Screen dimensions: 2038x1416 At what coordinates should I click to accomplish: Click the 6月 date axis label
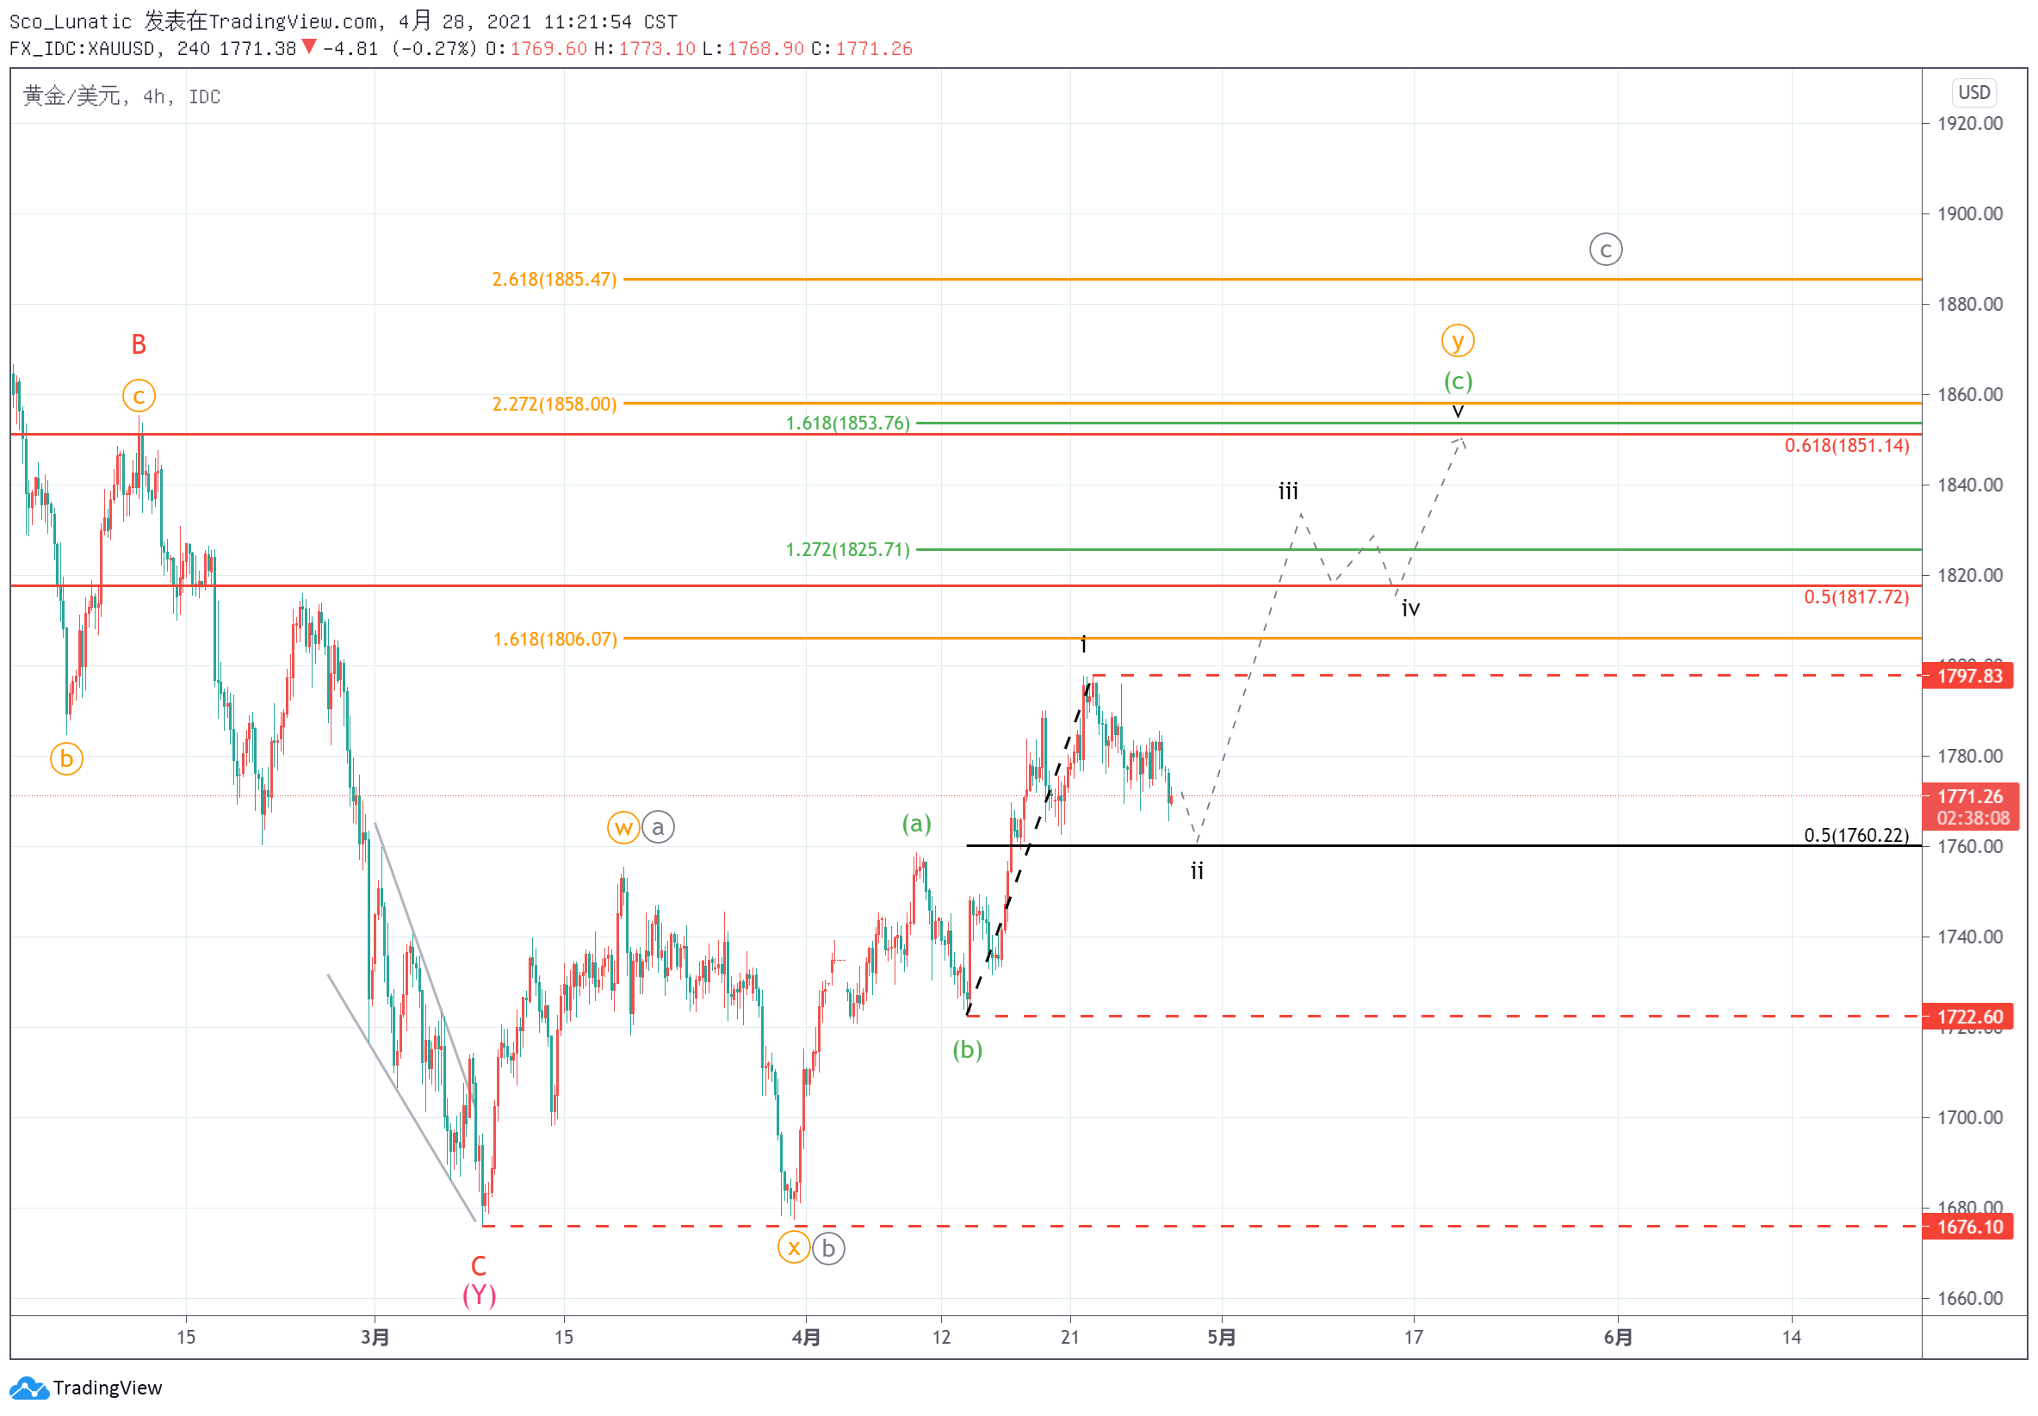1619,1337
